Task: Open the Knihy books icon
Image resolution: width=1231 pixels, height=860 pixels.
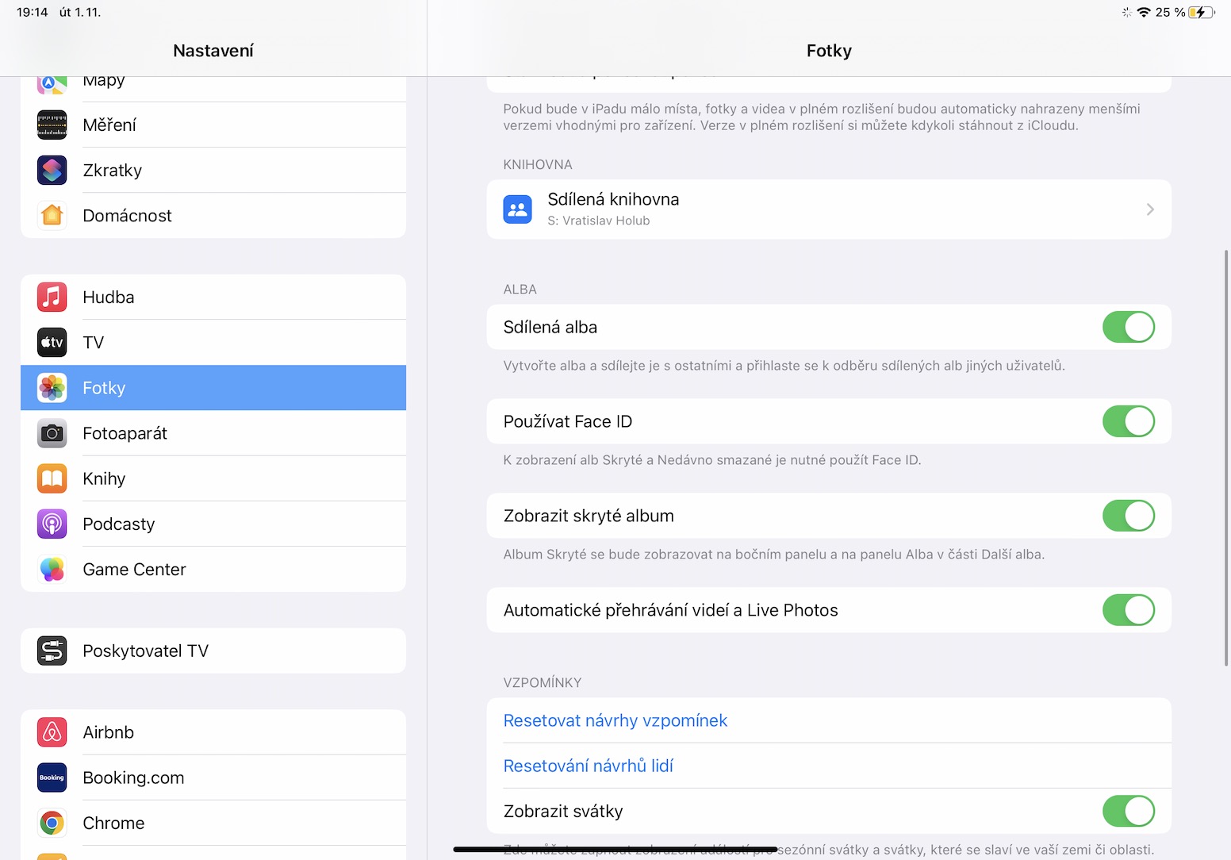Action: (52, 478)
